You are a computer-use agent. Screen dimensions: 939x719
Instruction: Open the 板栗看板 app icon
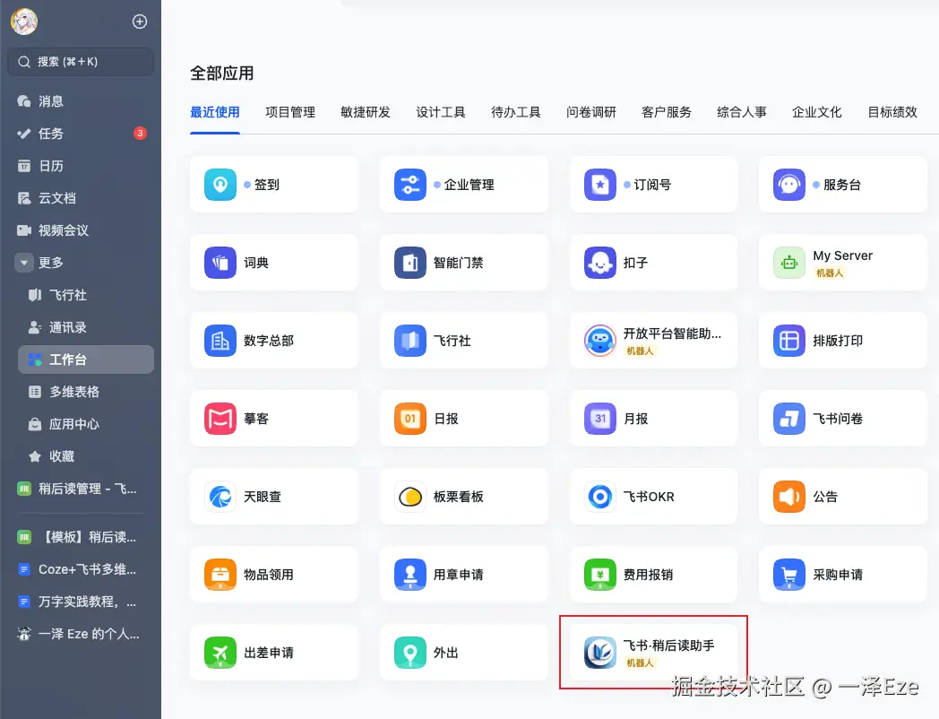pos(410,497)
